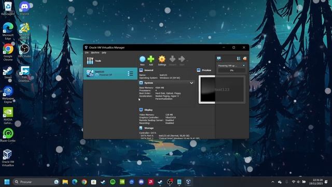Collapse the System section with its chevron

[191, 83]
